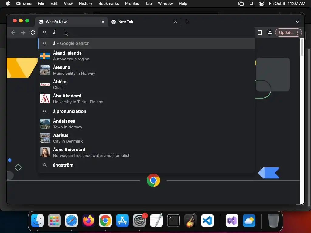Open Launchpad from the Dock
The width and height of the screenshot is (311, 233).
pos(54,221)
